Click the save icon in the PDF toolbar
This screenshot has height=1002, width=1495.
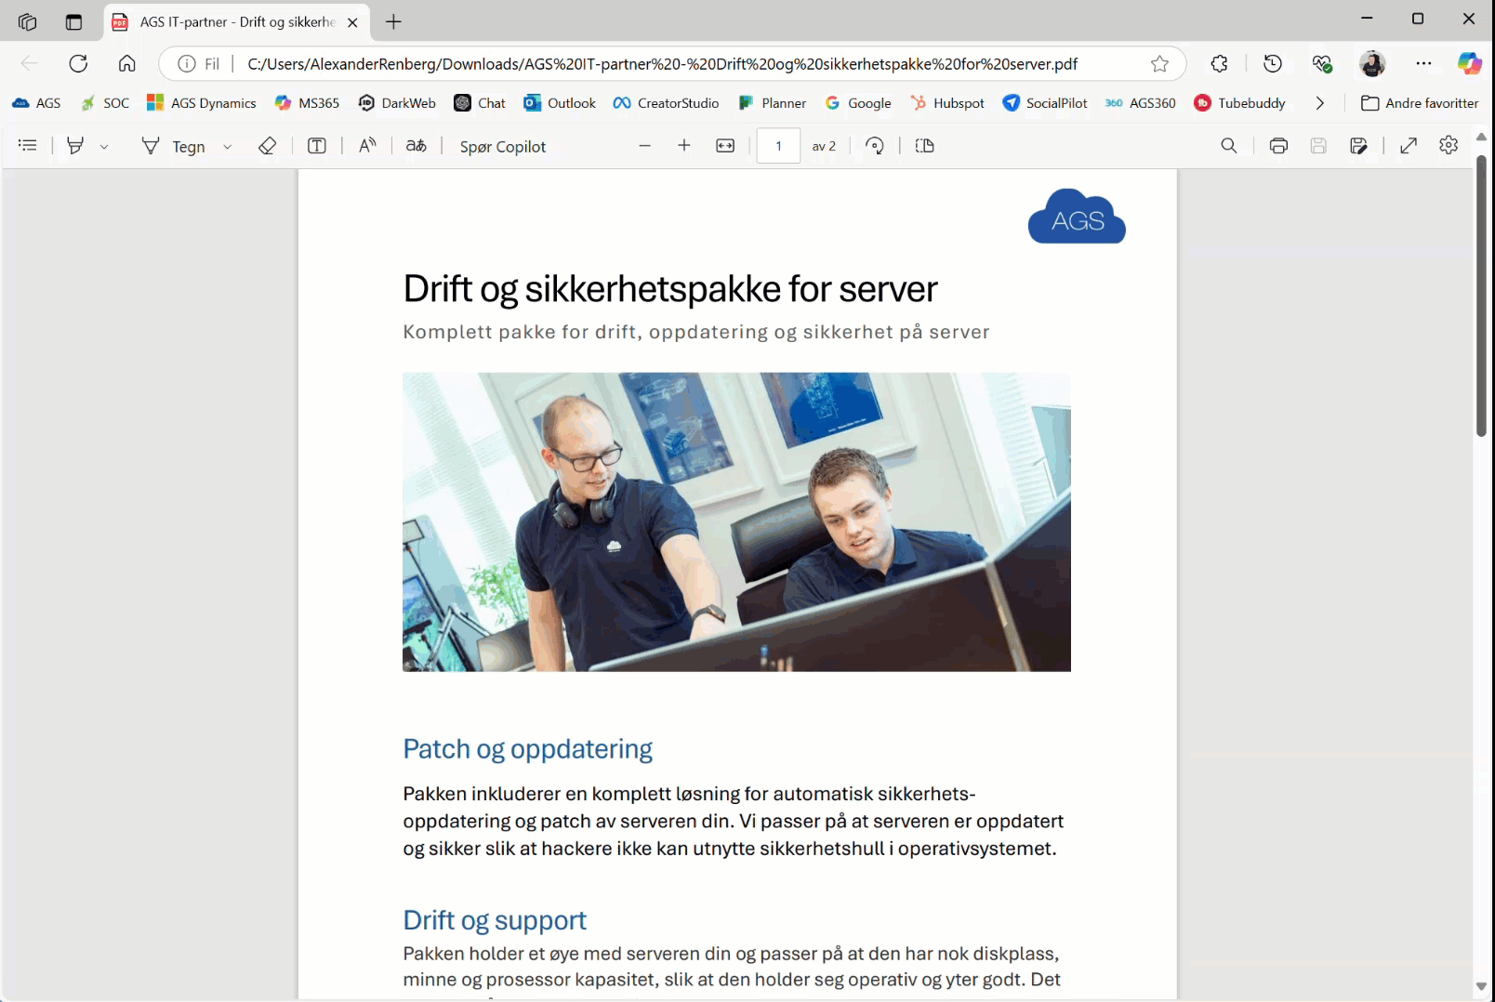tap(1318, 146)
